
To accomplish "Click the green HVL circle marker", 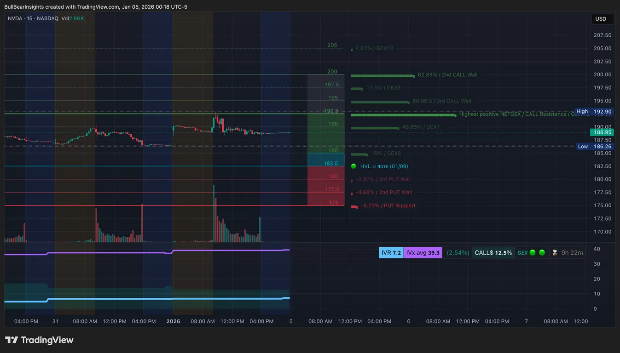I will (x=353, y=166).
